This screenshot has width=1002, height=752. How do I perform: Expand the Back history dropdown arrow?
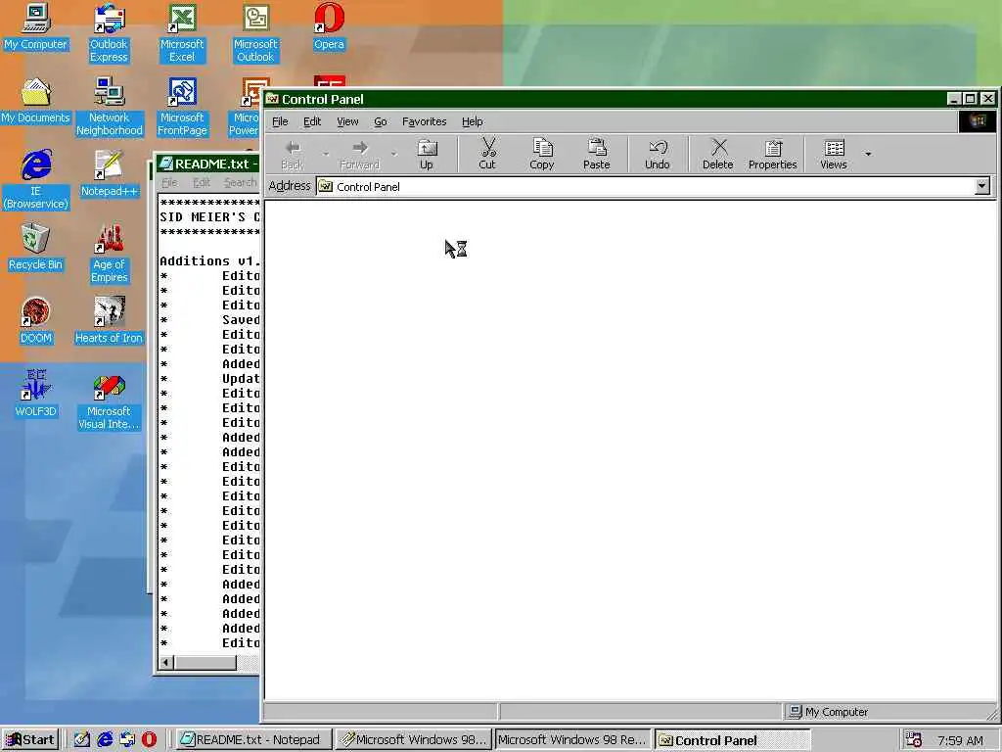click(326, 154)
